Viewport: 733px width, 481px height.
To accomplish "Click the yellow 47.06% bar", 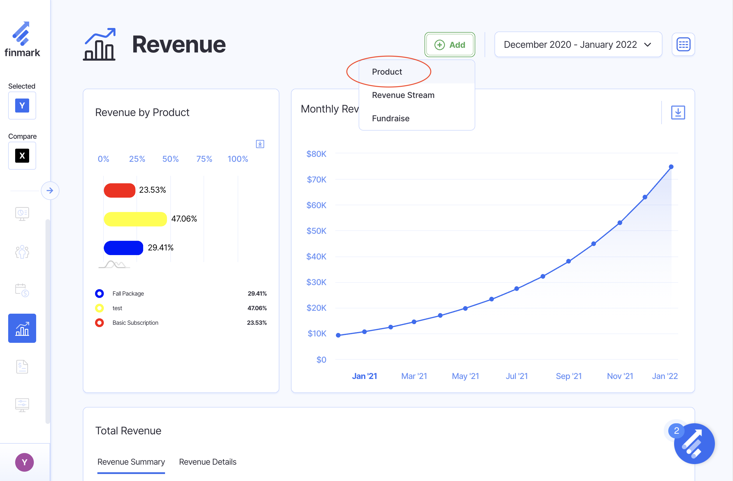I will coord(135,219).
